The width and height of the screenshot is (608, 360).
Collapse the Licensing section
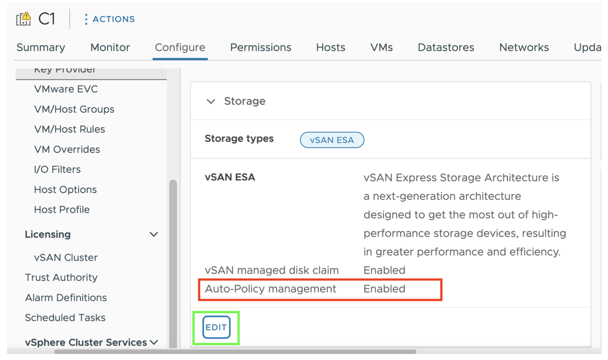153,234
